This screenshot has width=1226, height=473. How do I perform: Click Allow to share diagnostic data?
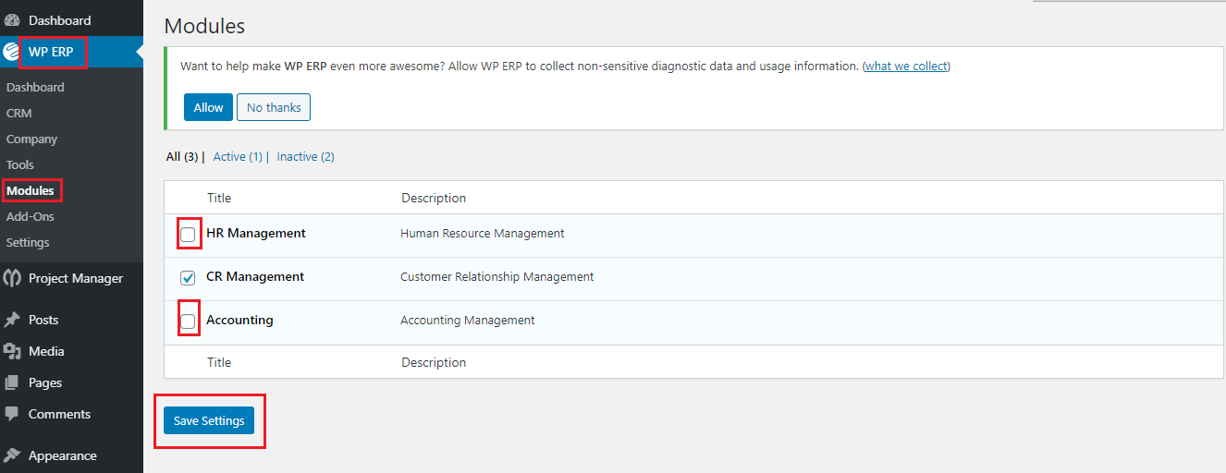pos(208,107)
